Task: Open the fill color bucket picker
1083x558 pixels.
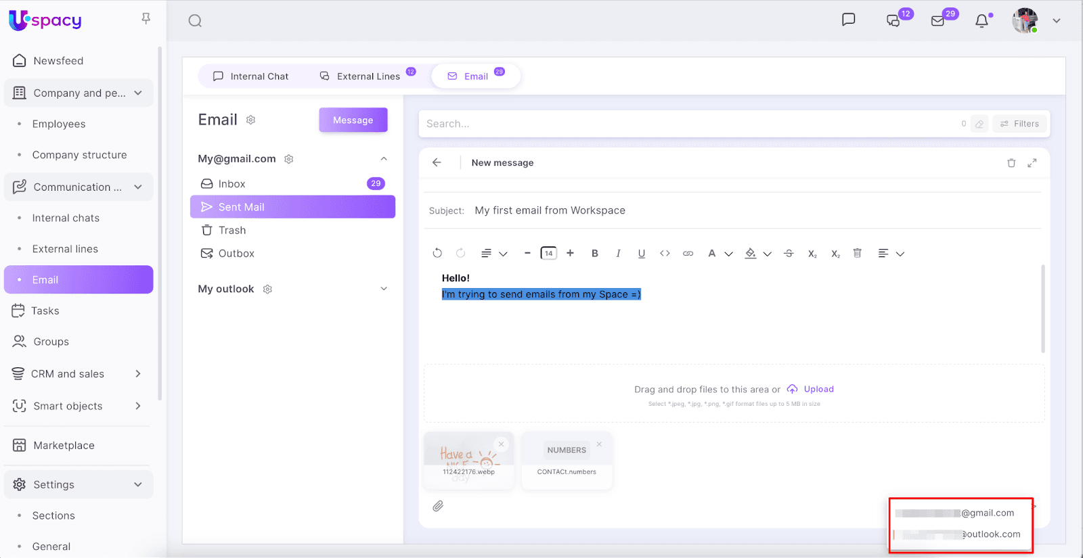Action: pos(751,254)
